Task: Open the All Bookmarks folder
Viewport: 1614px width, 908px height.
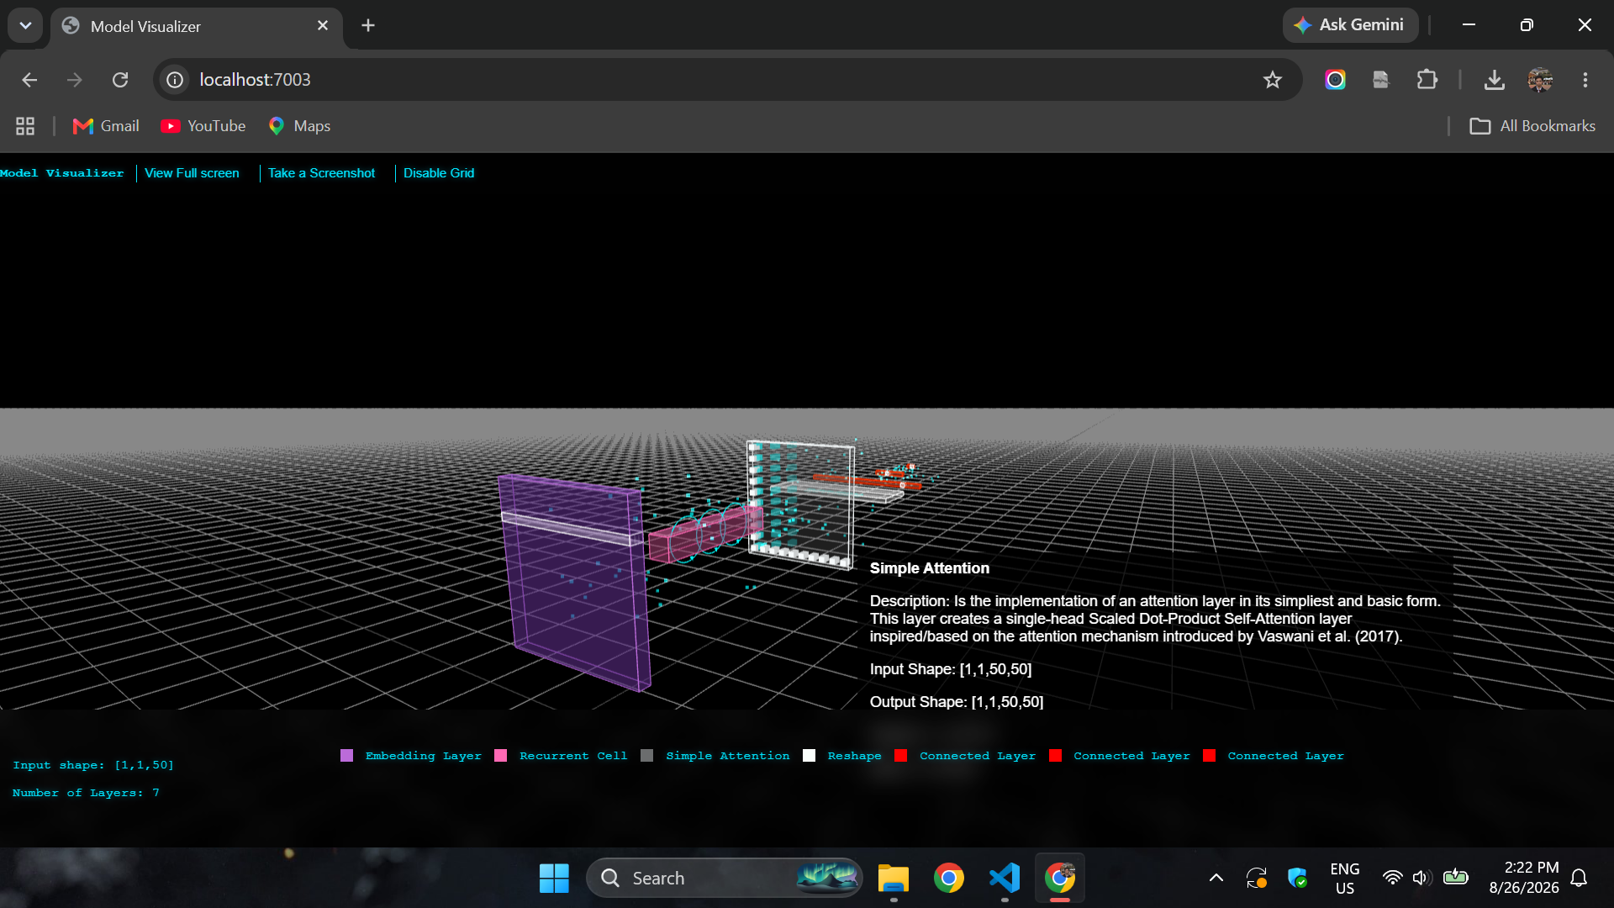Action: click(1532, 126)
